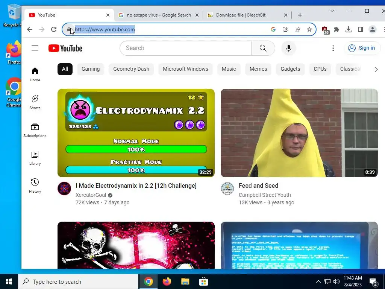This screenshot has width=385, height=289.
Task: Click the address bar URL
Action: 105,29
